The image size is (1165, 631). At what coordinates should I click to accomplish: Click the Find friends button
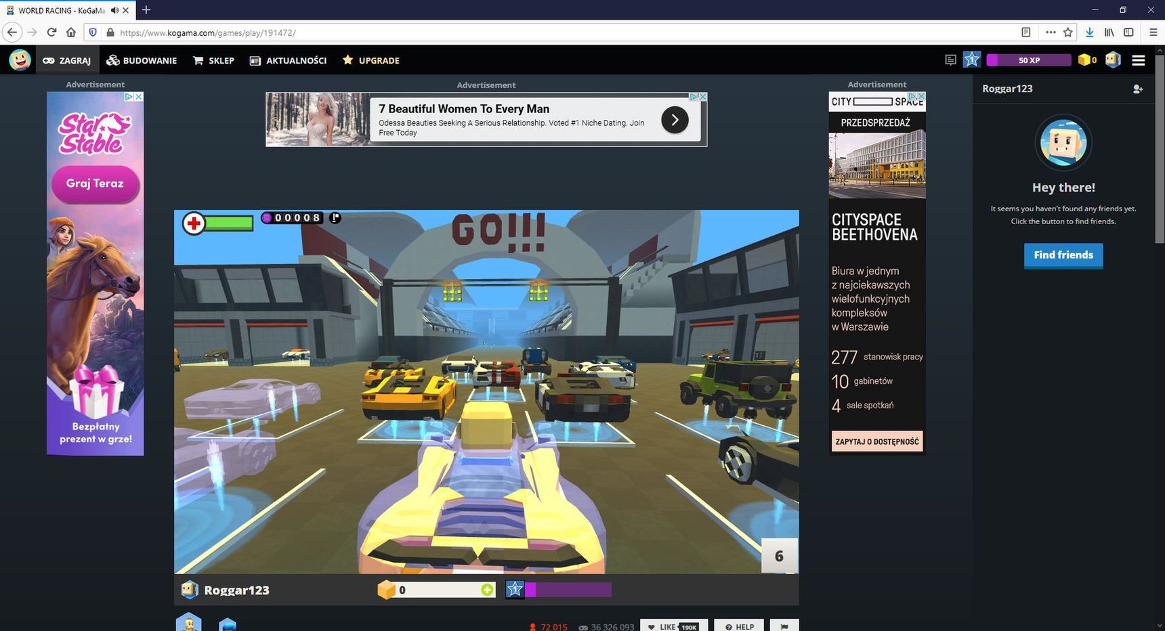pyautogui.click(x=1063, y=255)
